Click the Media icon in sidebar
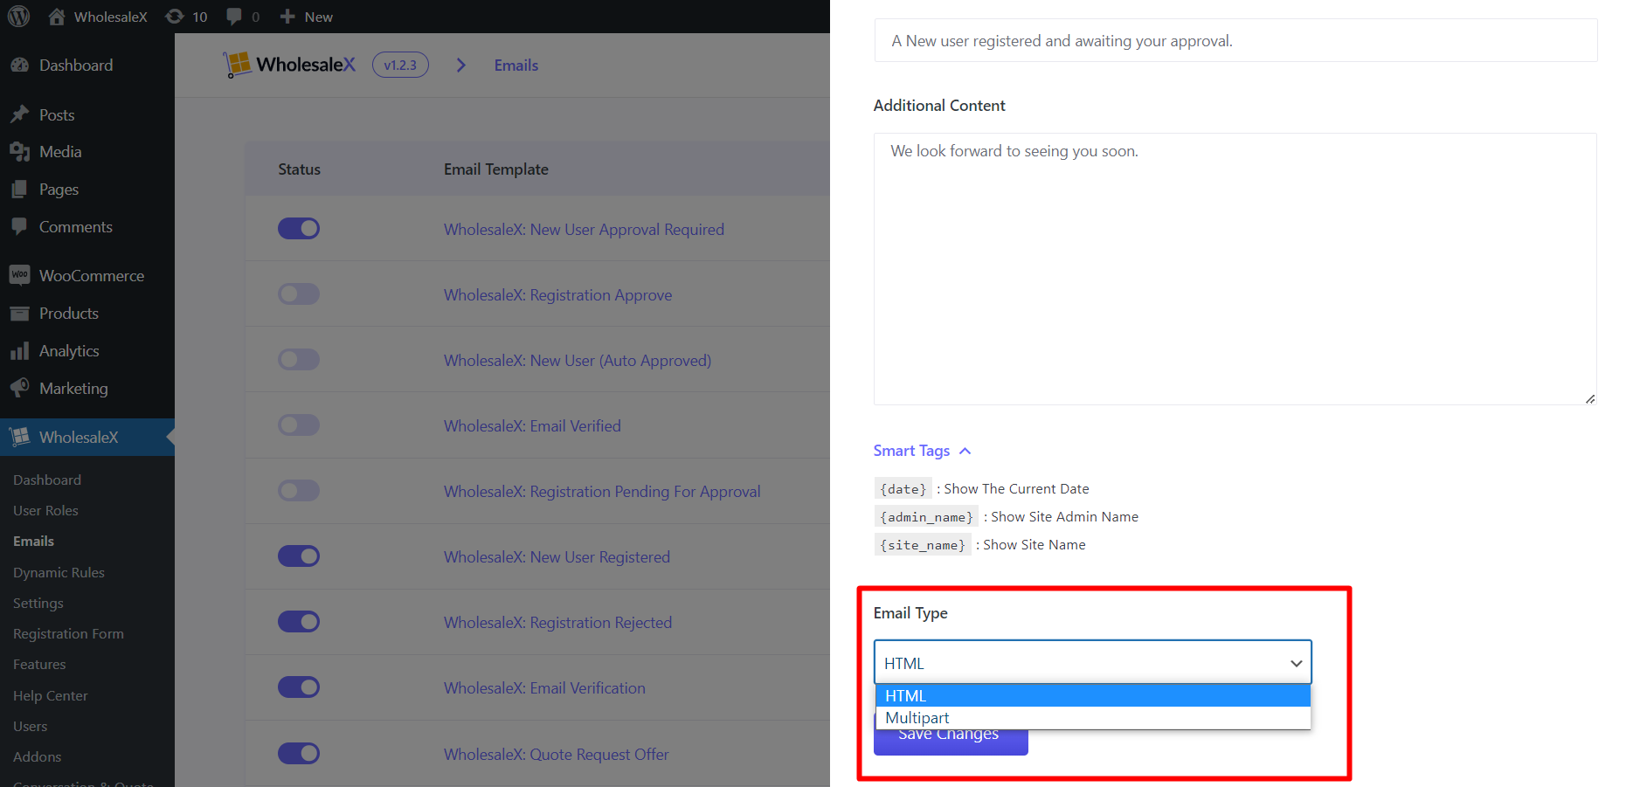Viewport: 1640px width, 787px height. 19,152
